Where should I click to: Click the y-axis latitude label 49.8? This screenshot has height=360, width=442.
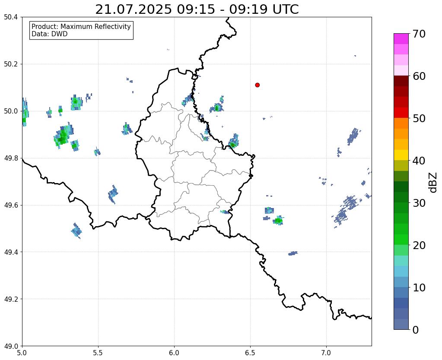11,158
